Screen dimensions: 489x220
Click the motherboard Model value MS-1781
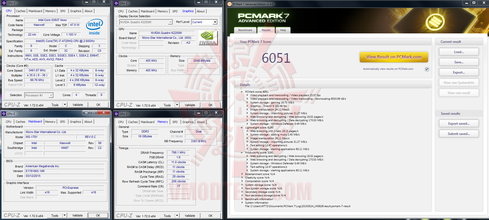pos(51,137)
